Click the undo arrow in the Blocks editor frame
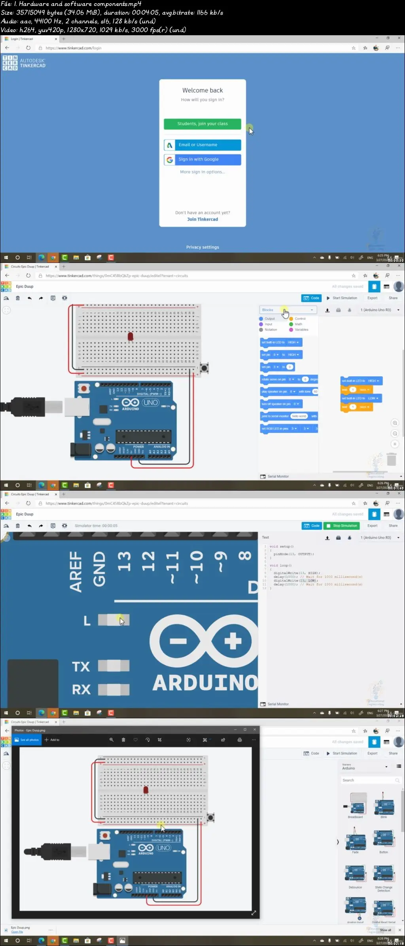Image resolution: width=405 pixels, height=946 pixels. pos(29,298)
